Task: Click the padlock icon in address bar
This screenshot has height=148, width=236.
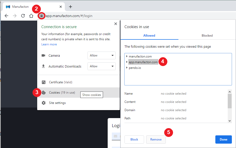Action: point(41,16)
